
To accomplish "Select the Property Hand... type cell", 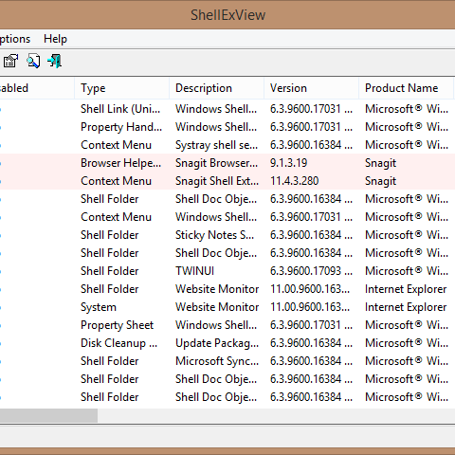I will [x=121, y=127].
